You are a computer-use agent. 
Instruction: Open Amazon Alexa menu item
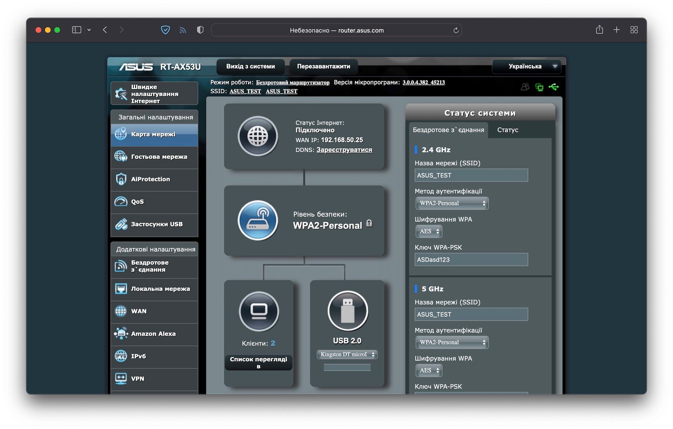point(154,334)
